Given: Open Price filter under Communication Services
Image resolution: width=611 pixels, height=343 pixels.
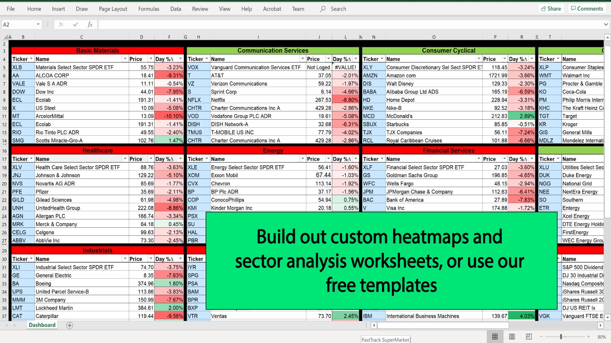Looking at the screenshot, I should 329,59.
